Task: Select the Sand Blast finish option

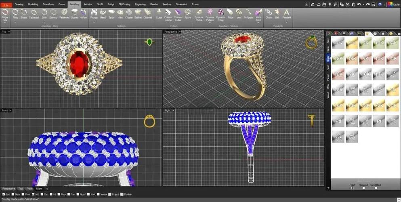Action: click(x=376, y=188)
